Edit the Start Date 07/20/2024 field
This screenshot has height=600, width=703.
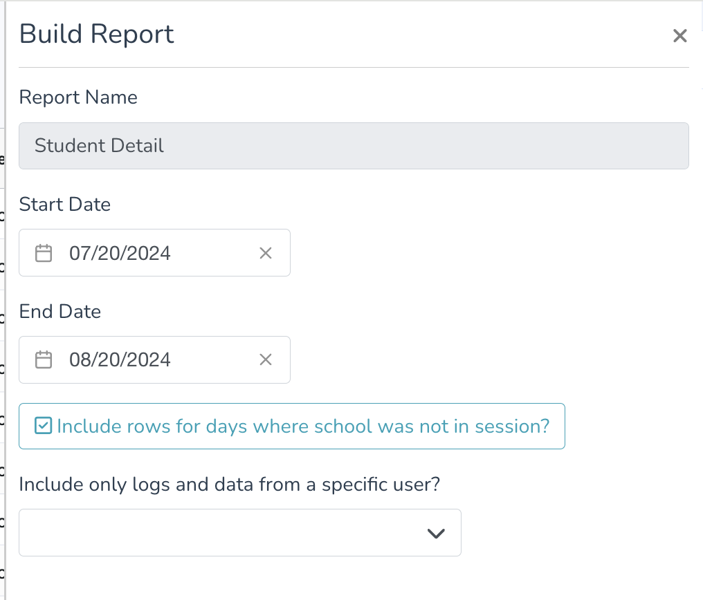tap(154, 252)
